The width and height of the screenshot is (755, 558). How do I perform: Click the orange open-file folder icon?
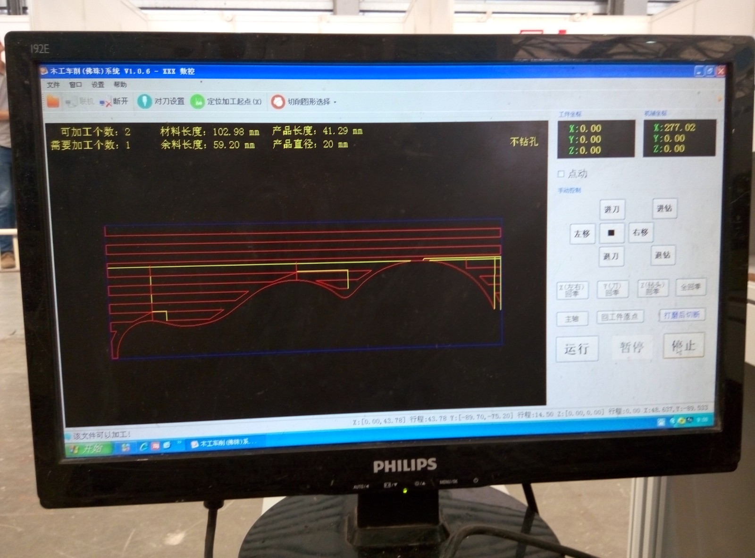(x=53, y=101)
